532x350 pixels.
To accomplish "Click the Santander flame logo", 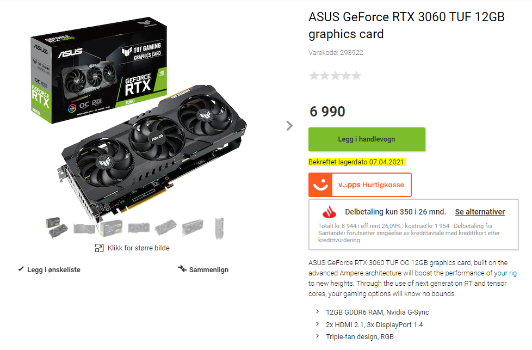I will pos(329,212).
